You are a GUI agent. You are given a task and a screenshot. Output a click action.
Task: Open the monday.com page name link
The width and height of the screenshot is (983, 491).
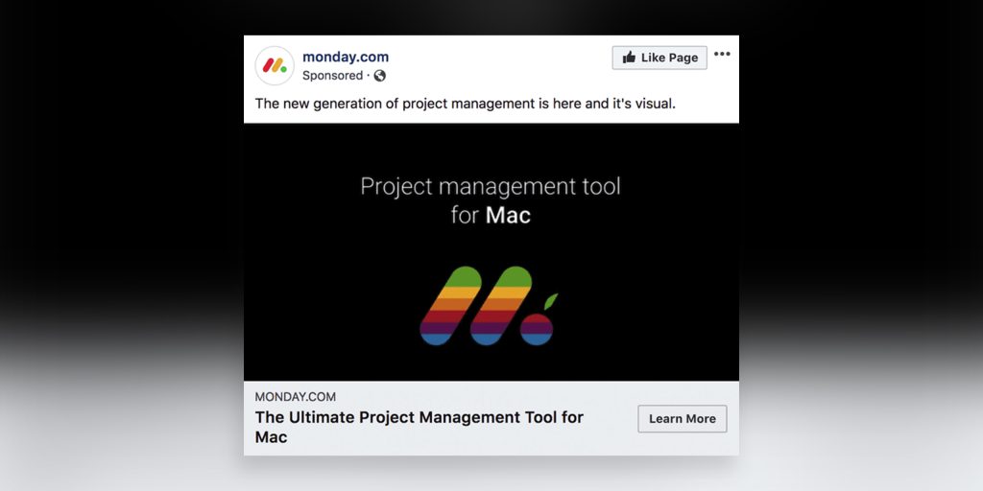point(346,57)
